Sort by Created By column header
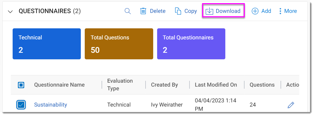This screenshot has width=314, height=116. pyautogui.click(x=164, y=85)
